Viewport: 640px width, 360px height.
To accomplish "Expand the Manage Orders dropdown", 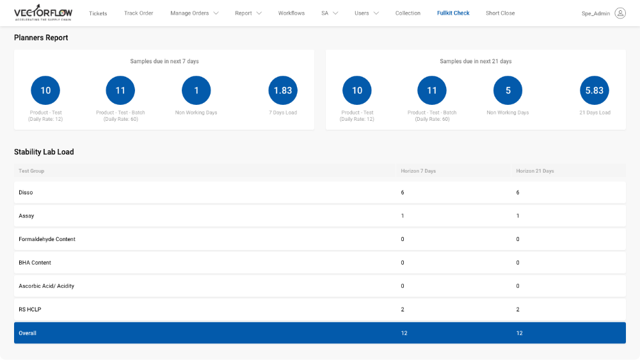I will click(x=195, y=13).
